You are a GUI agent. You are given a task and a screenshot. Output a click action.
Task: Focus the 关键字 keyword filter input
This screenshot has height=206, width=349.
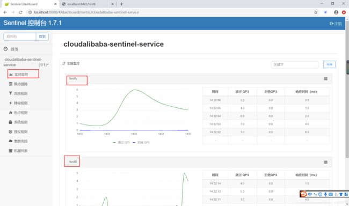[x=295, y=64]
